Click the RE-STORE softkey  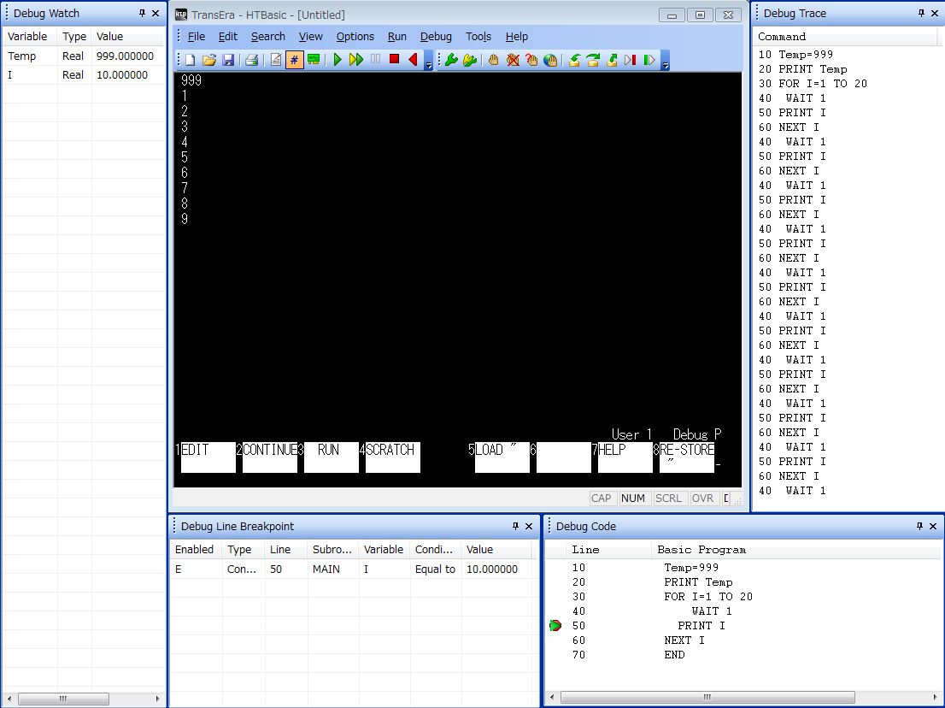point(686,457)
